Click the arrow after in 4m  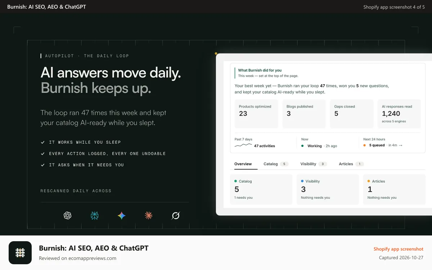(x=400, y=145)
